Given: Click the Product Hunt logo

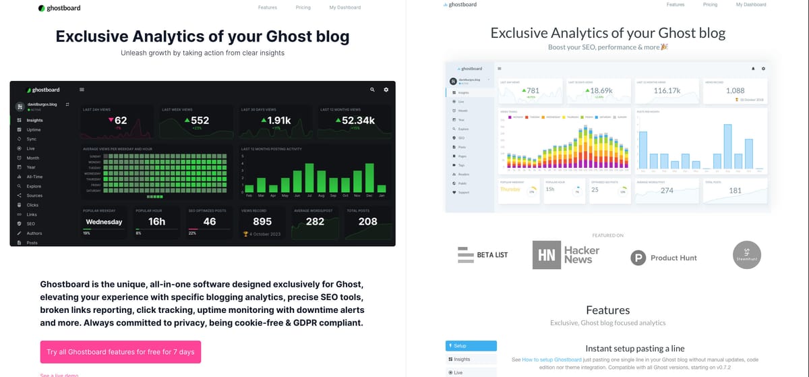Looking at the screenshot, I should [x=663, y=258].
